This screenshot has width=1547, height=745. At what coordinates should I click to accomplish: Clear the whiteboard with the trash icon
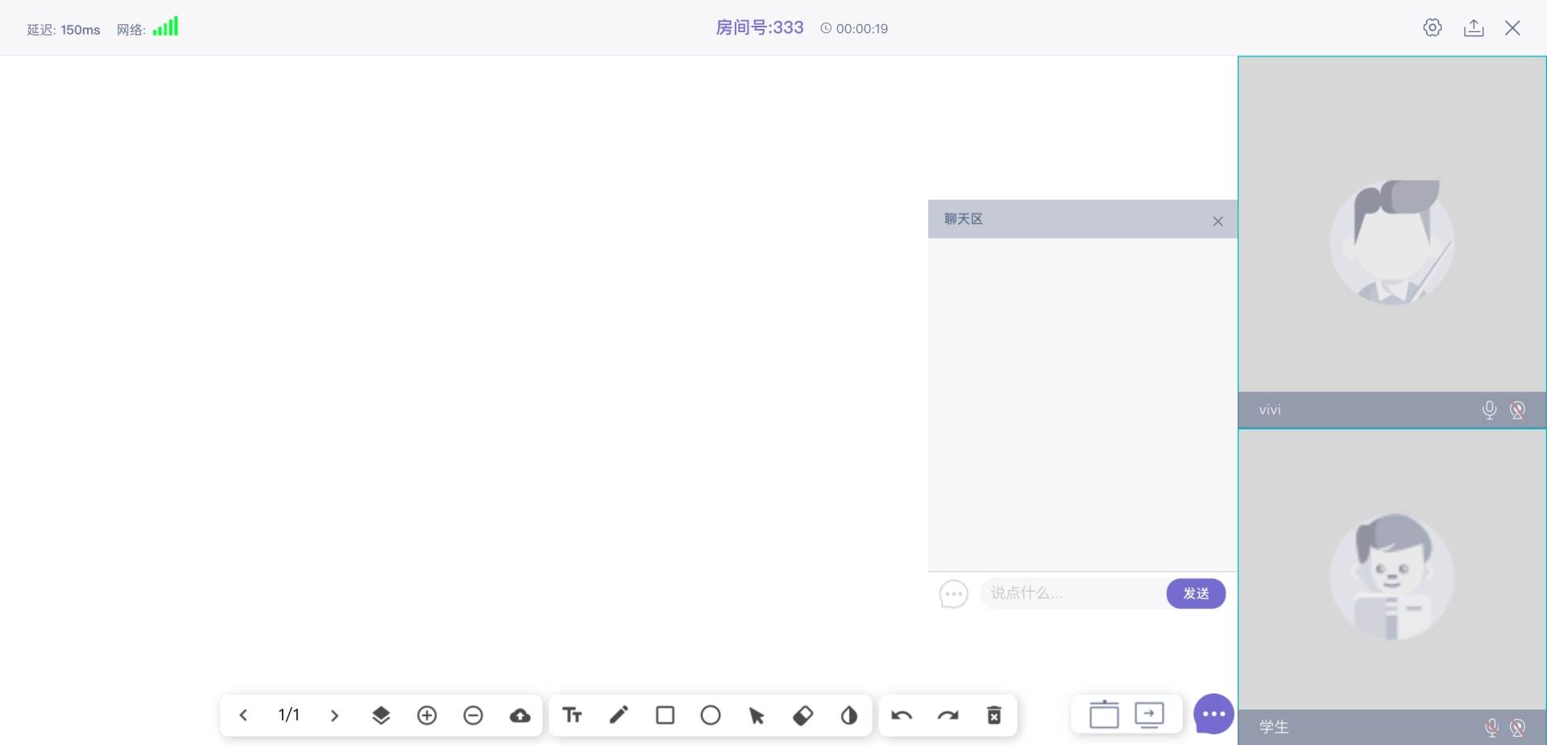(994, 715)
